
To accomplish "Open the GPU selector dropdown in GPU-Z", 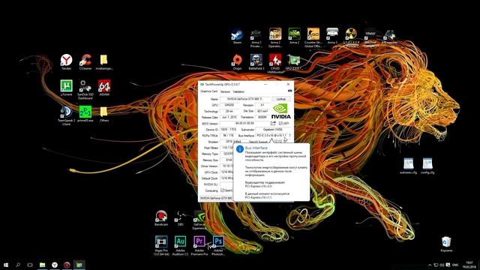I will (x=216, y=198).
